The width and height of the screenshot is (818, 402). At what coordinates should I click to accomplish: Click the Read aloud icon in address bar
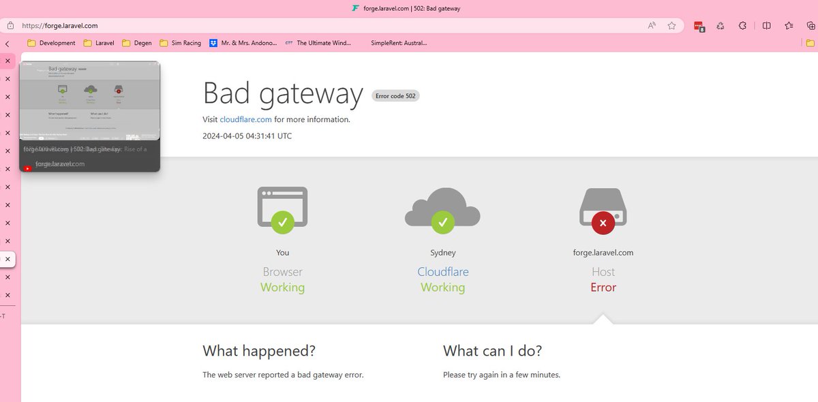tap(652, 25)
